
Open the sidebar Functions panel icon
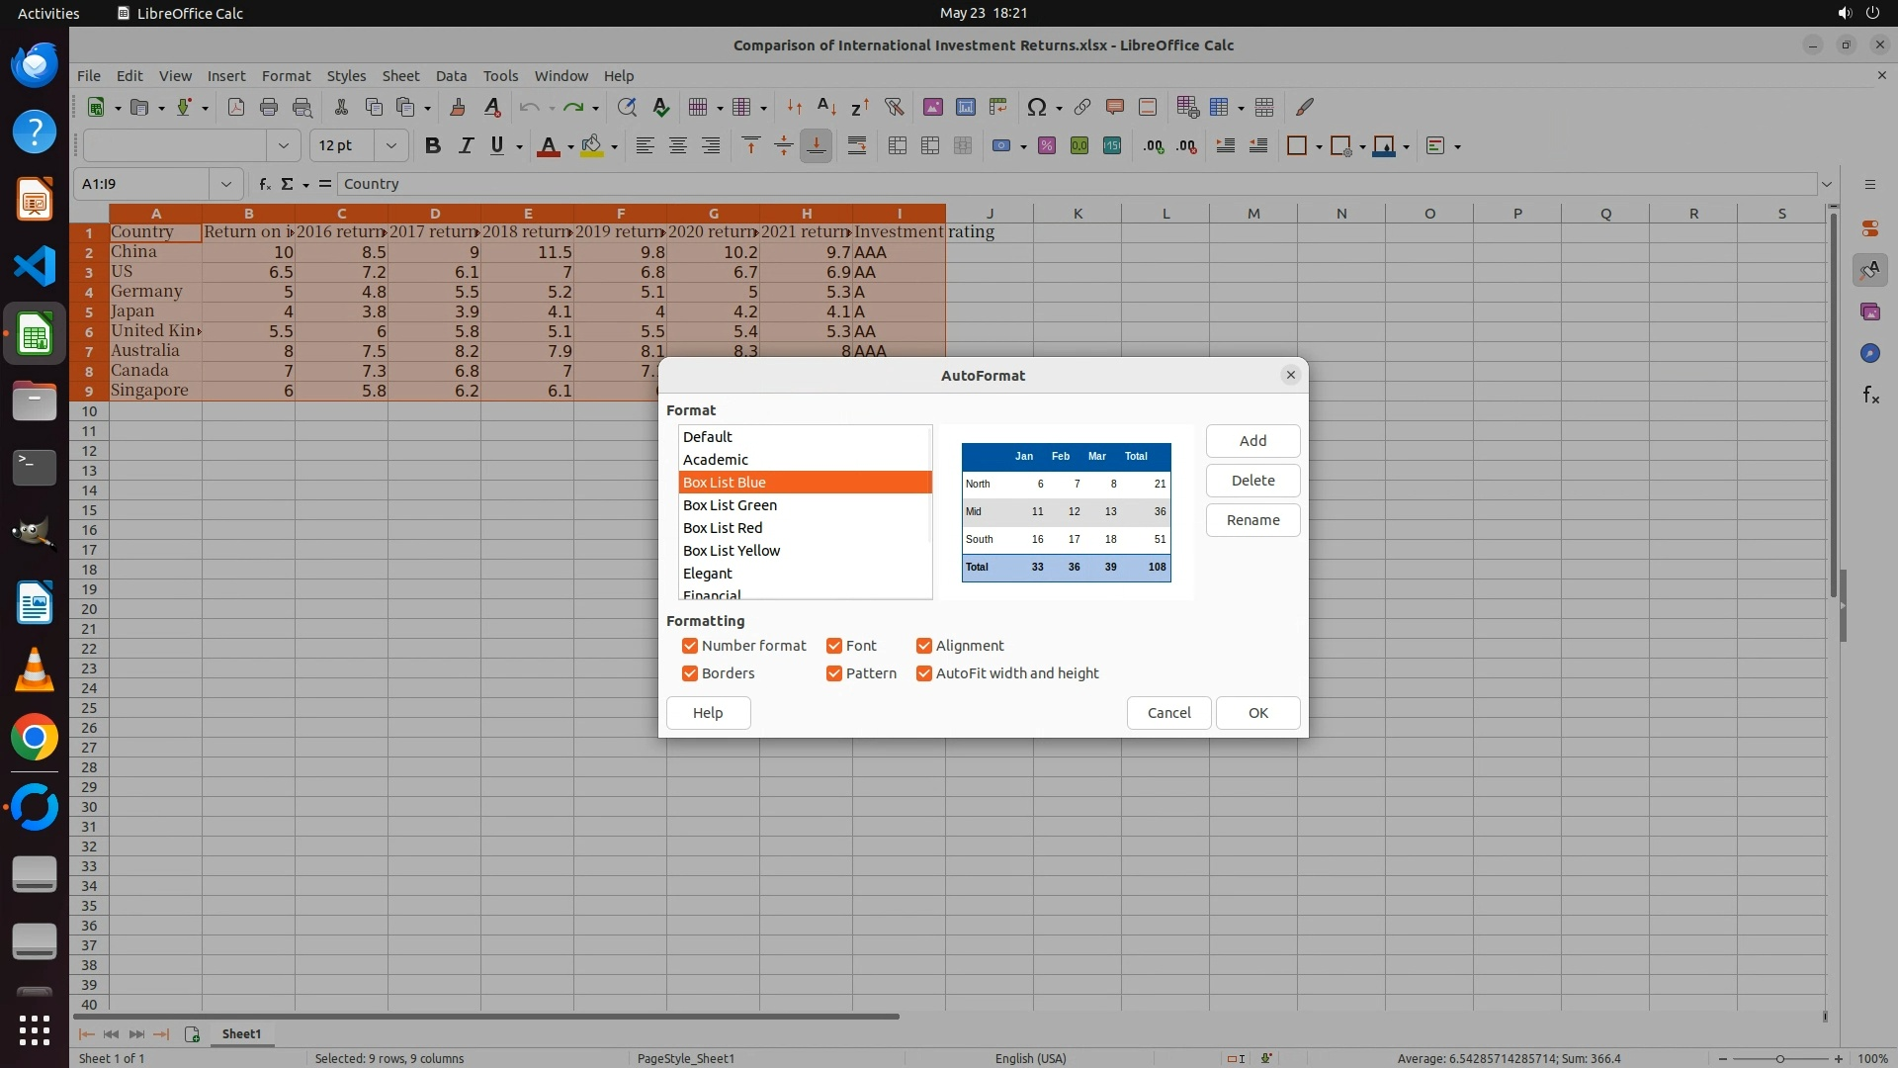point(1870,396)
